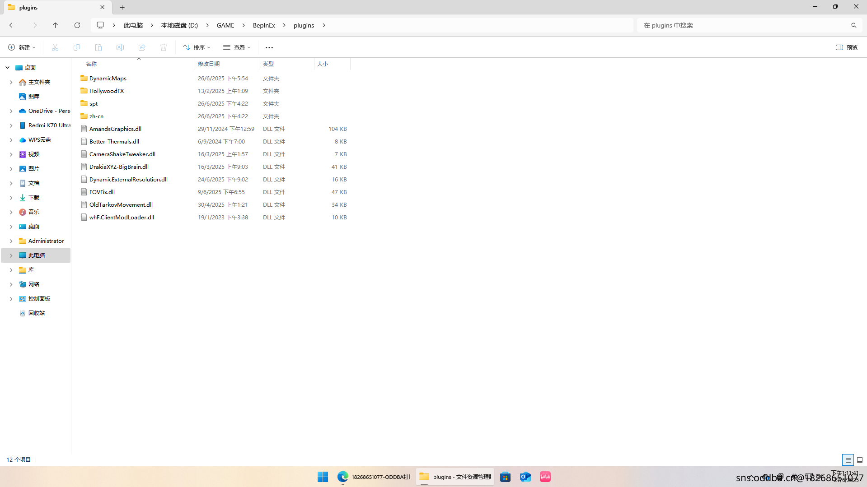Expand chevron after plugins in address bar

324,25
